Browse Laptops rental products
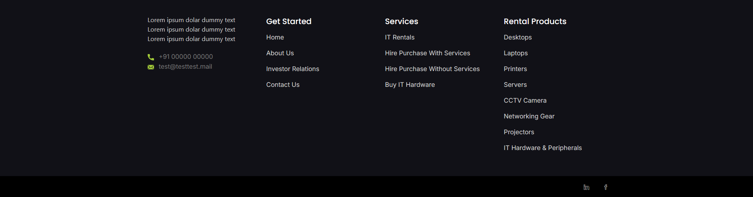The width and height of the screenshot is (753, 197). point(515,53)
